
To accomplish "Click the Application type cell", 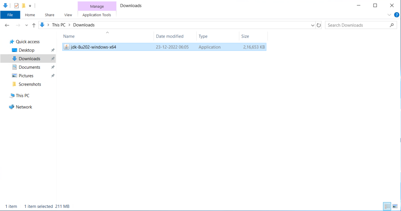I will (x=210, y=47).
